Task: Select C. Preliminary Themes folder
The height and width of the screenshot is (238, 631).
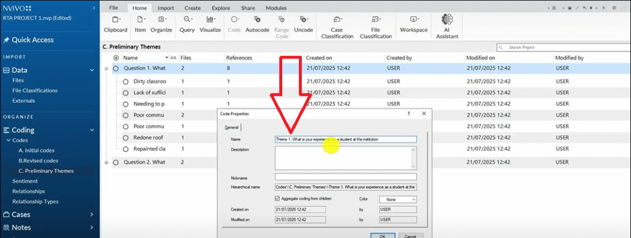Action: 46,171
